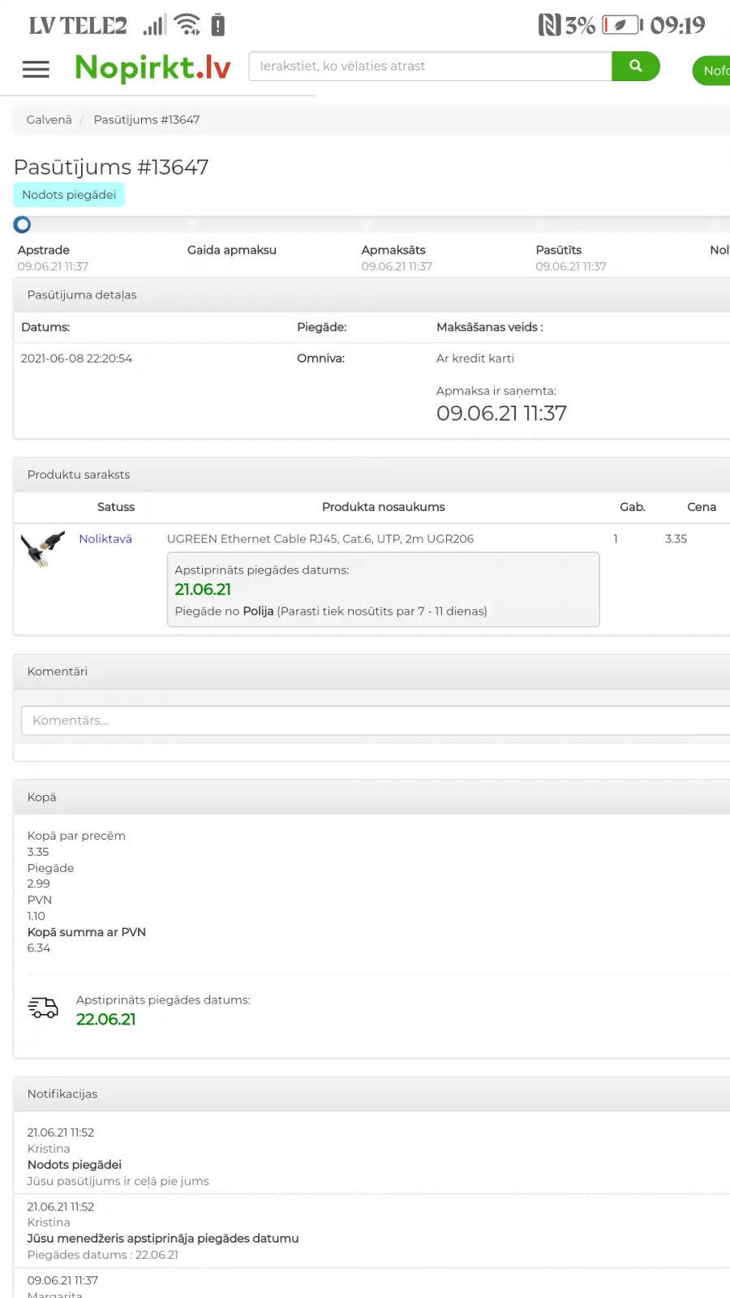The width and height of the screenshot is (730, 1298).
Task: Click the Noliktavā status link
Action: click(105, 539)
